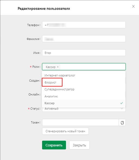Image resolution: width=139 pixels, height=160 pixels.
Task: Click the empty Токен input field
Action: tap(80, 122)
